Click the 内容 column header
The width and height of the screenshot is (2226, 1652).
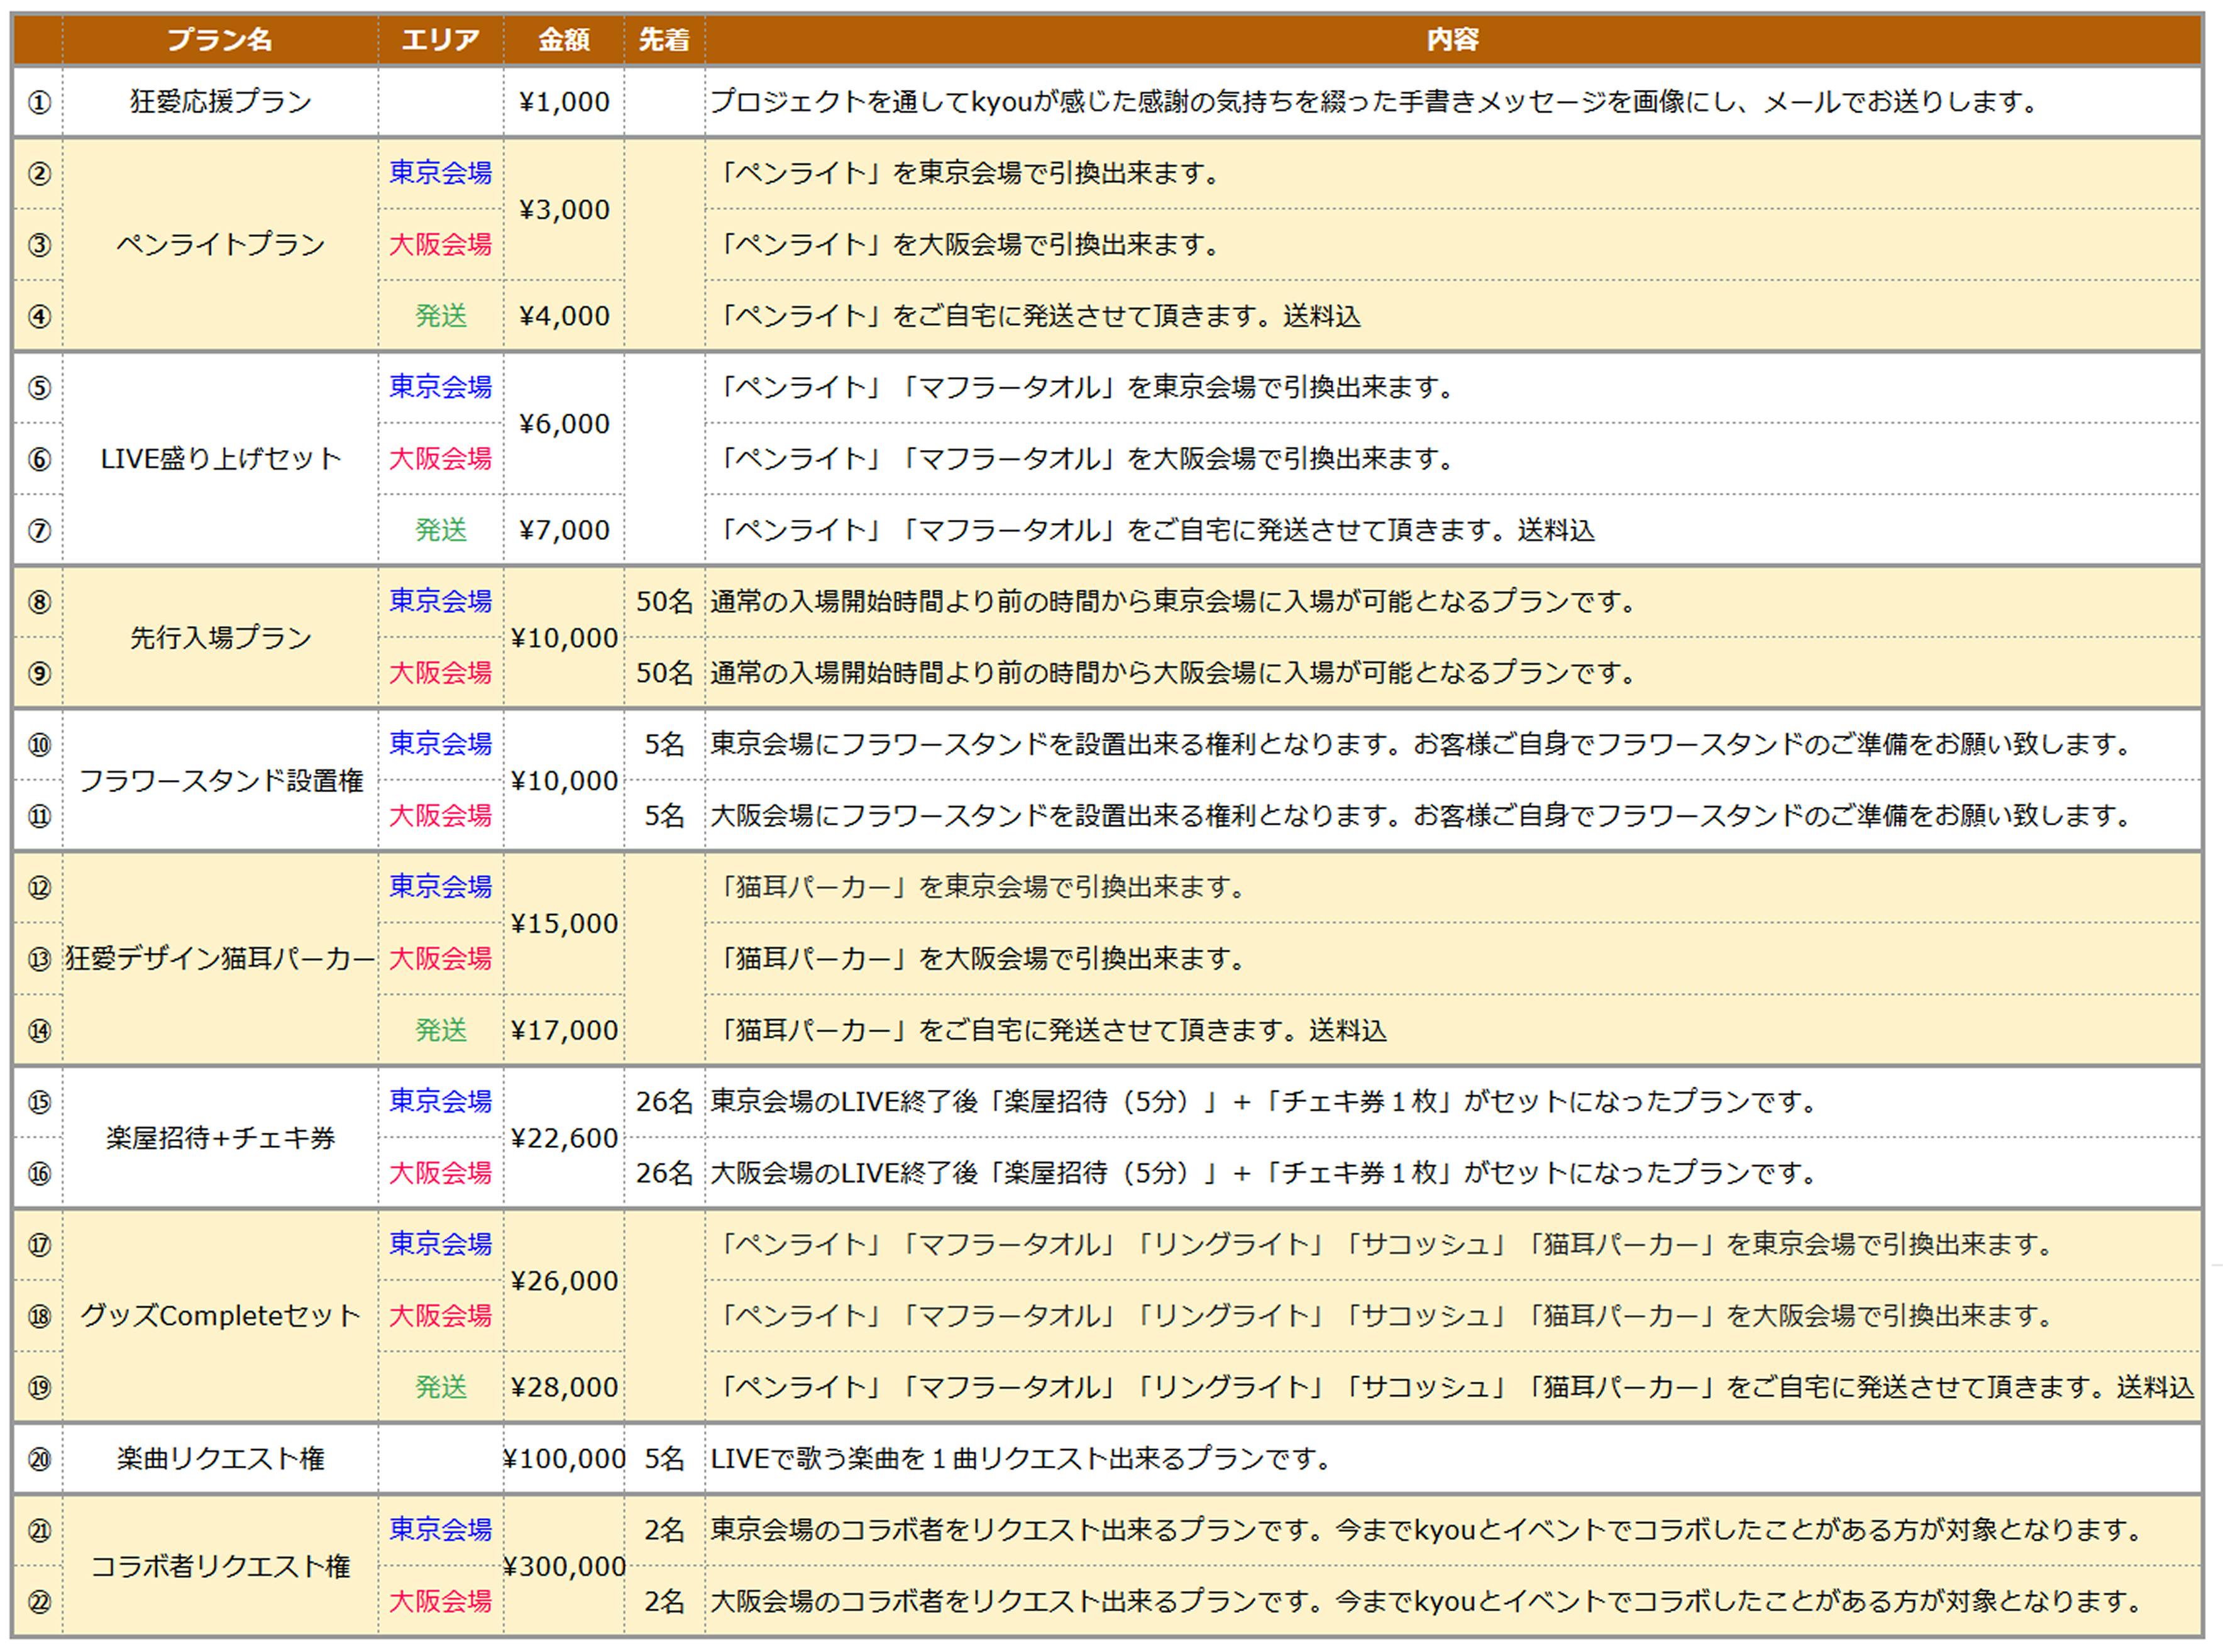[x=1452, y=40]
